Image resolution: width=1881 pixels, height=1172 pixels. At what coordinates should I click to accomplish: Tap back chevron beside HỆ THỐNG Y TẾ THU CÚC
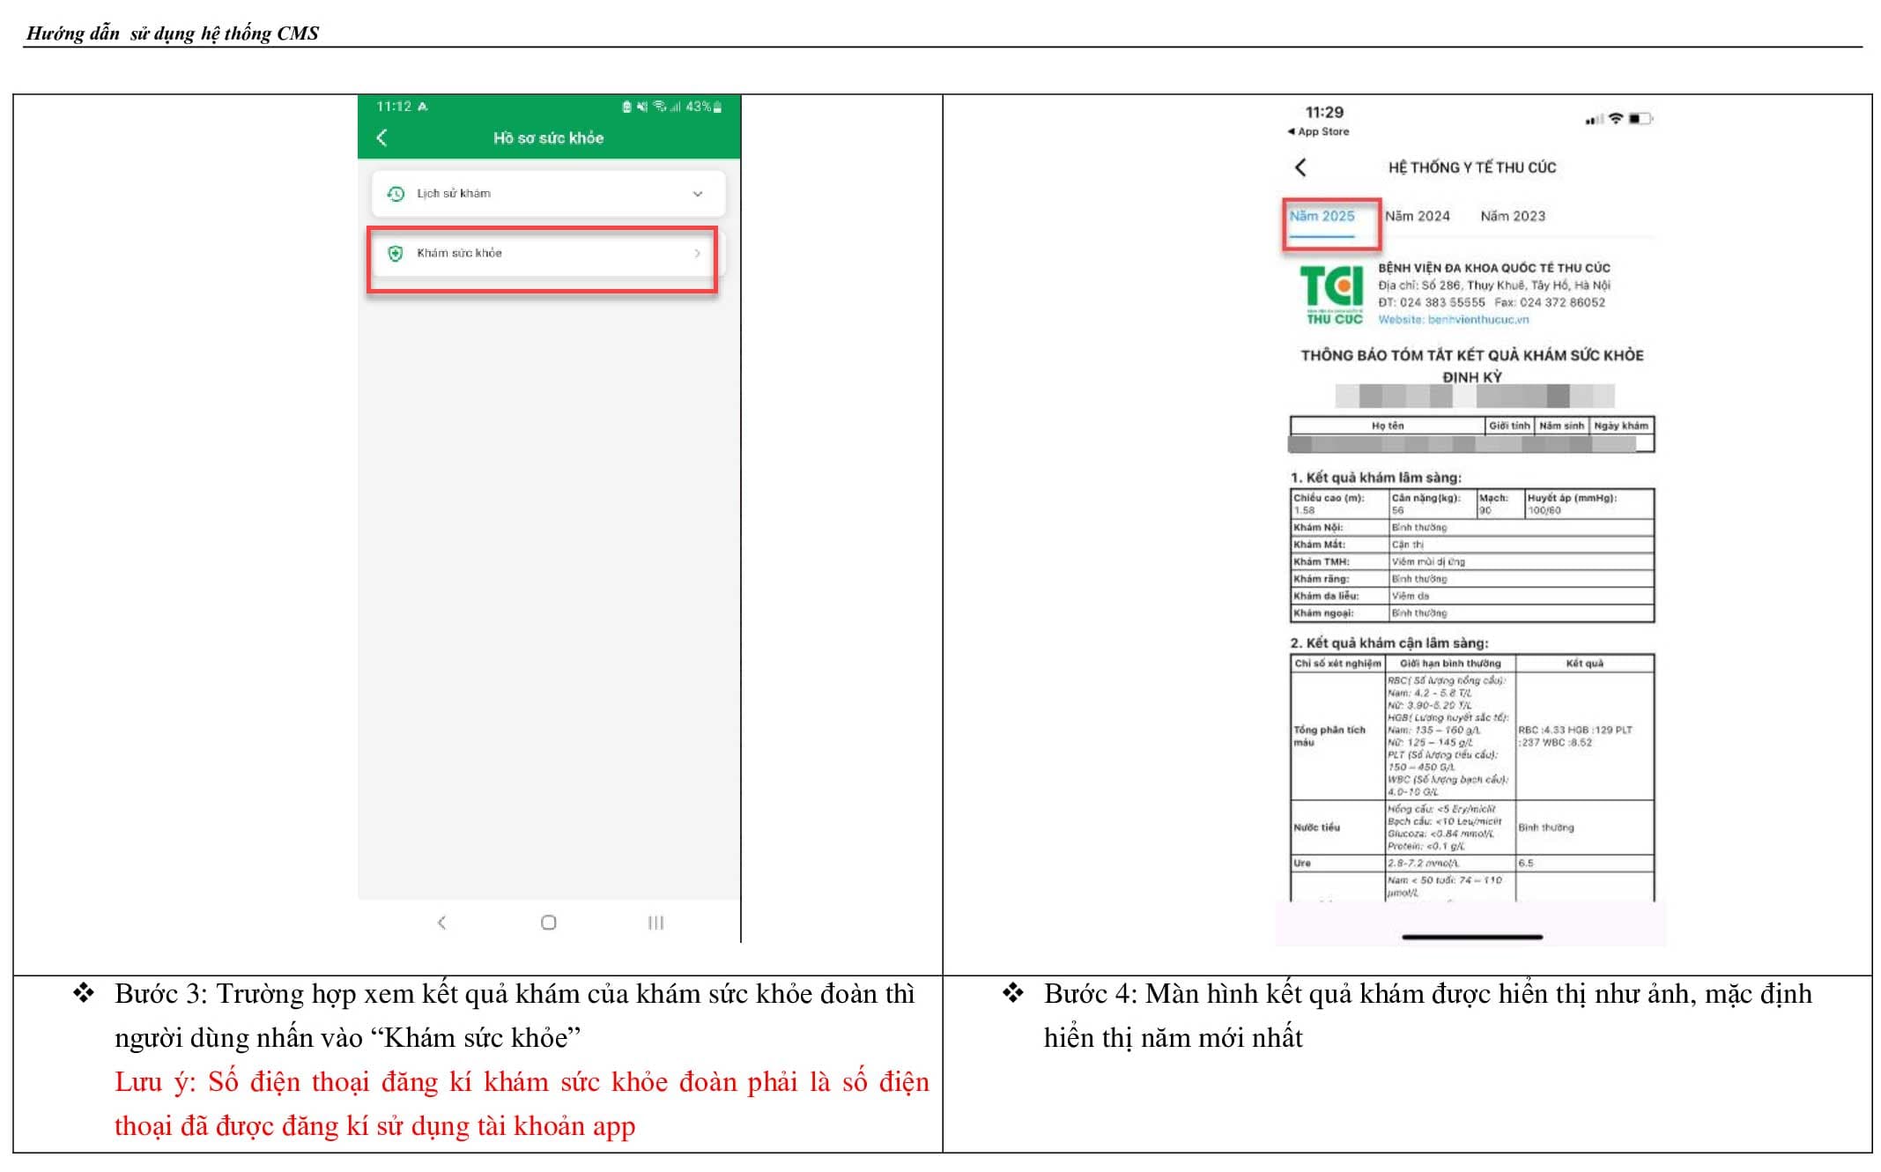(1300, 167)
